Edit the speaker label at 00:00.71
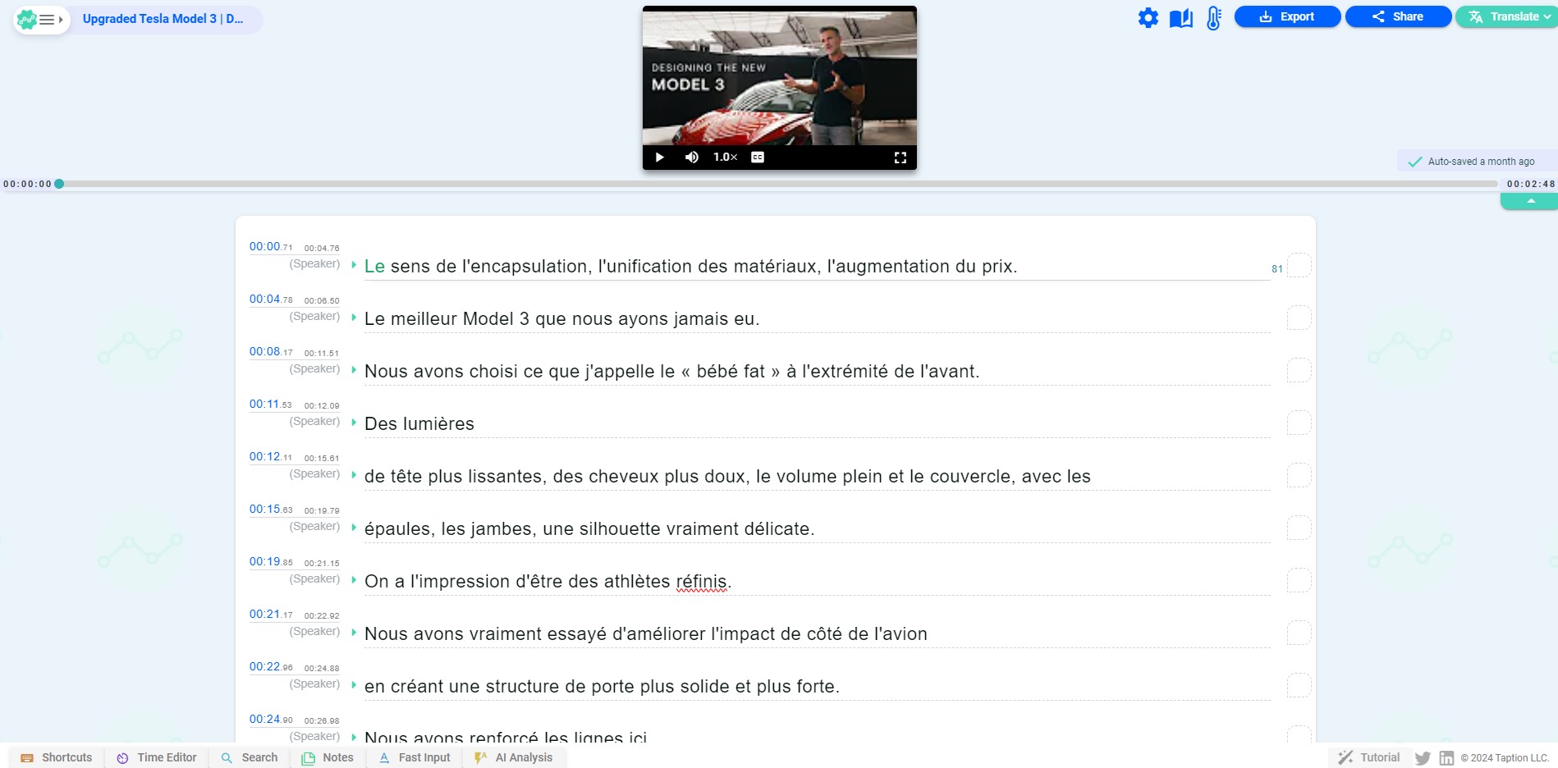Screen dimensions: 1558x768 pyautogui.click(x=314, y=263)
